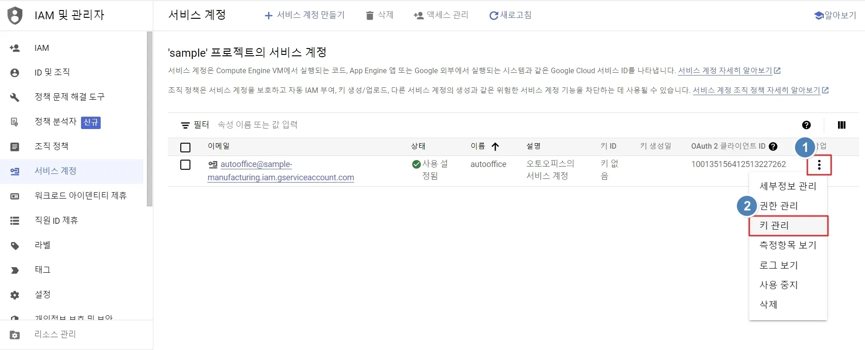Viewport: 865px width, 350px height.
Task: Click the ID 및 조직 account icon
Action: (15, 73)
